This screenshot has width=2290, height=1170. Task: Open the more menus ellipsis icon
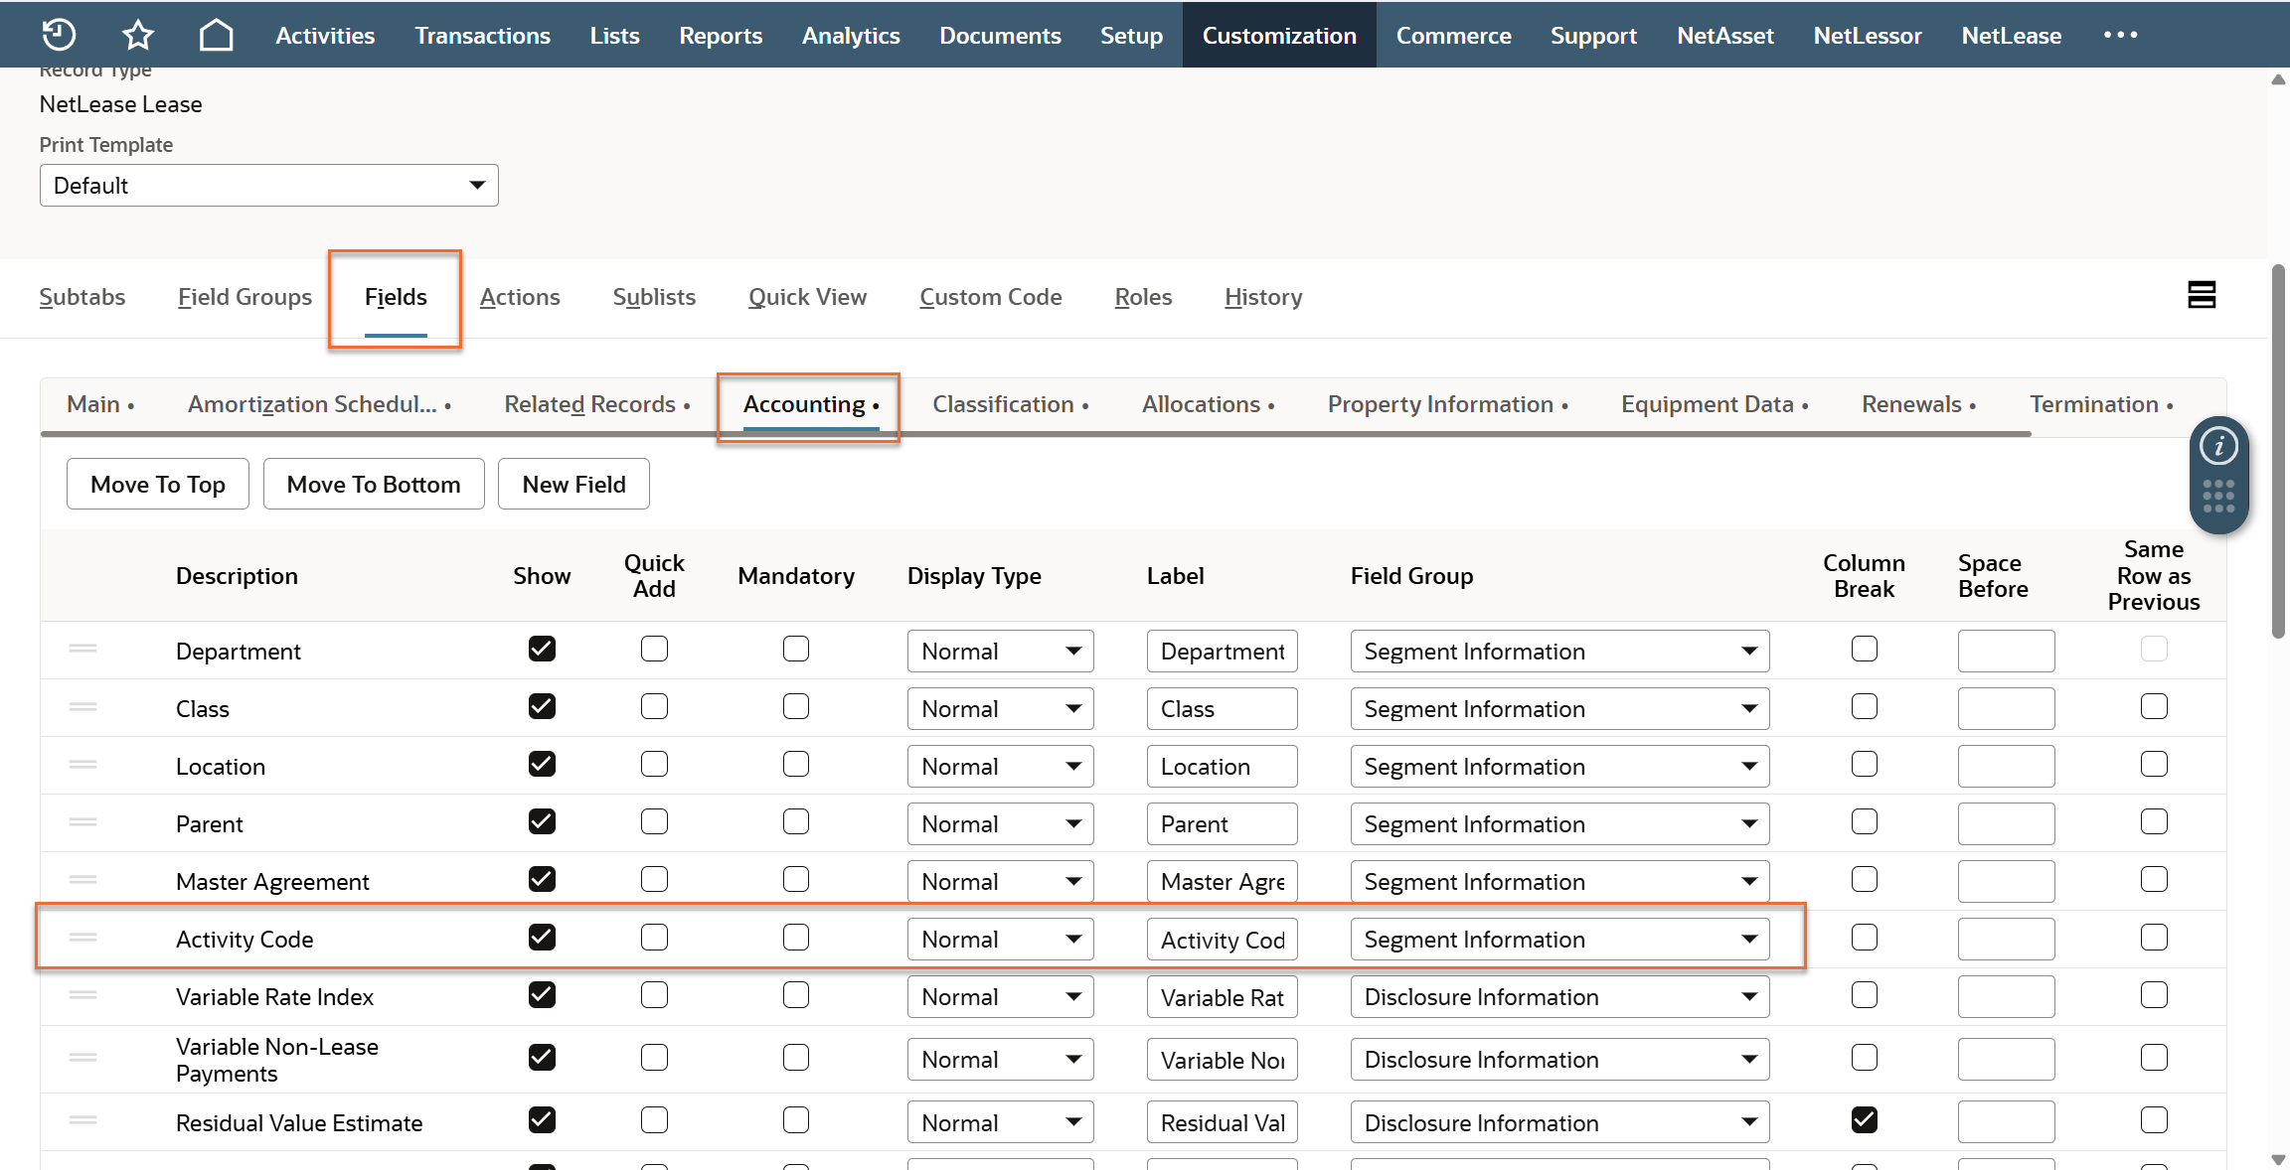pos(2120,35)
